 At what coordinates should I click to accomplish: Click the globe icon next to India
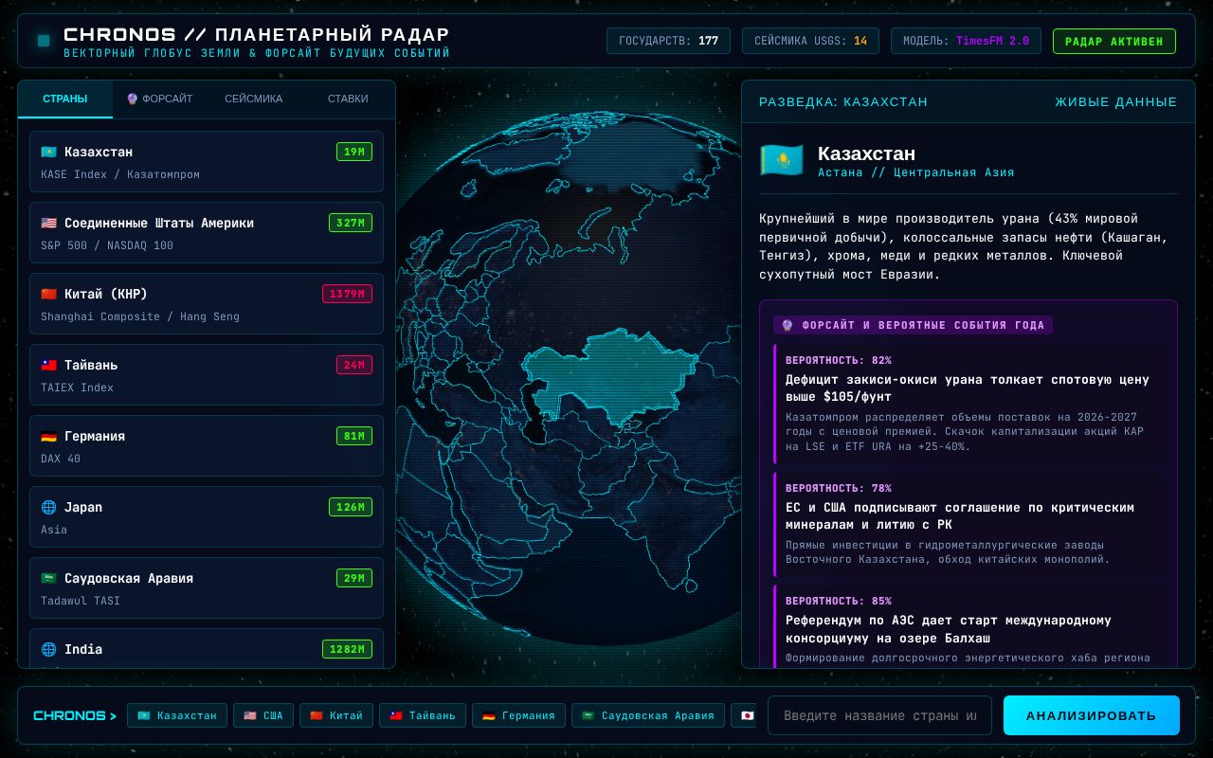[x=49, y=649]
